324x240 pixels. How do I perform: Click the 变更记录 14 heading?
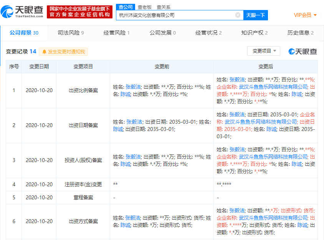pyautogui.click(x=21, y=51)
